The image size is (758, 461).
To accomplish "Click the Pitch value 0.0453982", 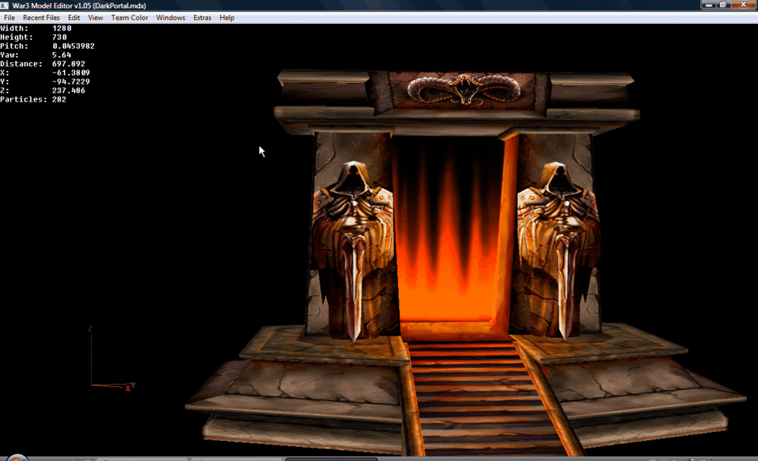I will coord(73,46).
